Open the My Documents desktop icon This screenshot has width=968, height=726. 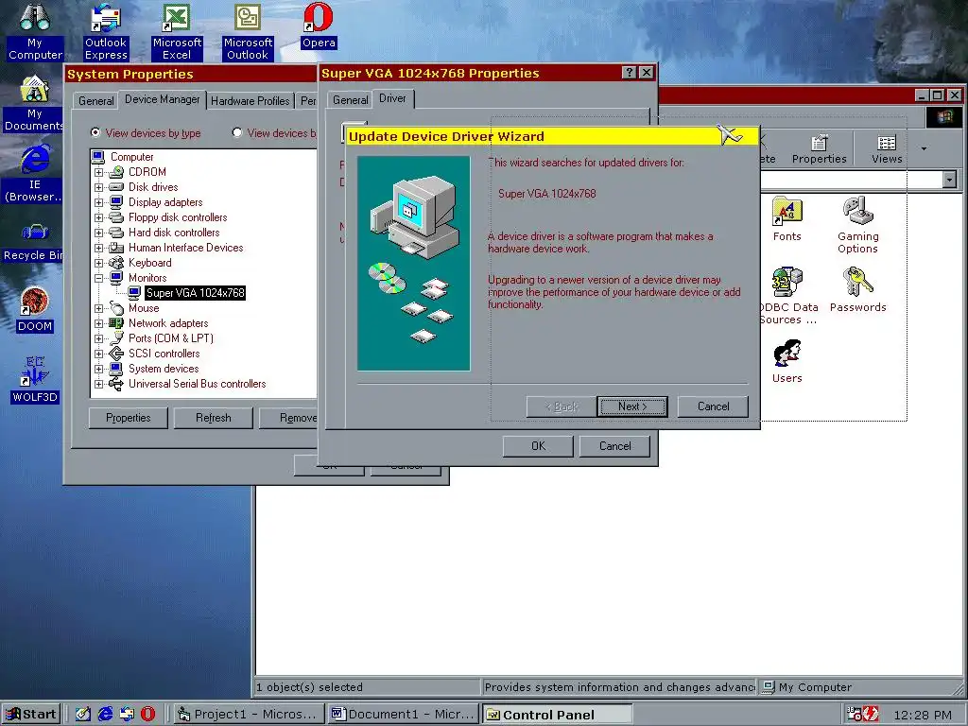click(35, 103)
